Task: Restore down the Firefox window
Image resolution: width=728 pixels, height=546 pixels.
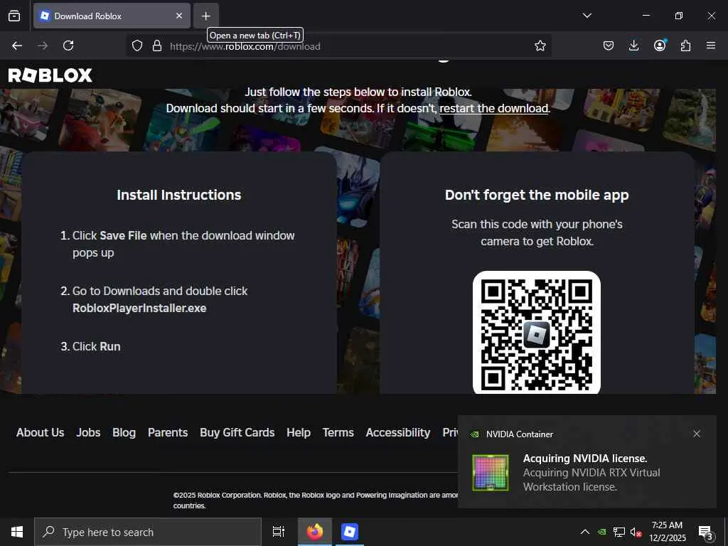Action: click(x=678, y=16)
